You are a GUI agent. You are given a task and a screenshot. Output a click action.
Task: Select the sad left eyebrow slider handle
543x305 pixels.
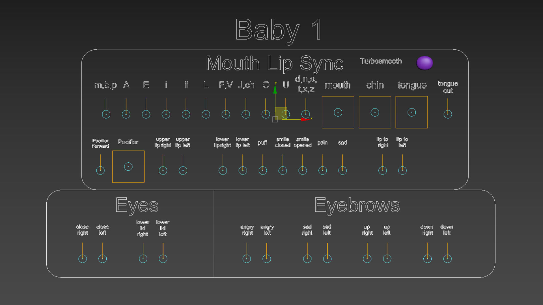(327, 259)
